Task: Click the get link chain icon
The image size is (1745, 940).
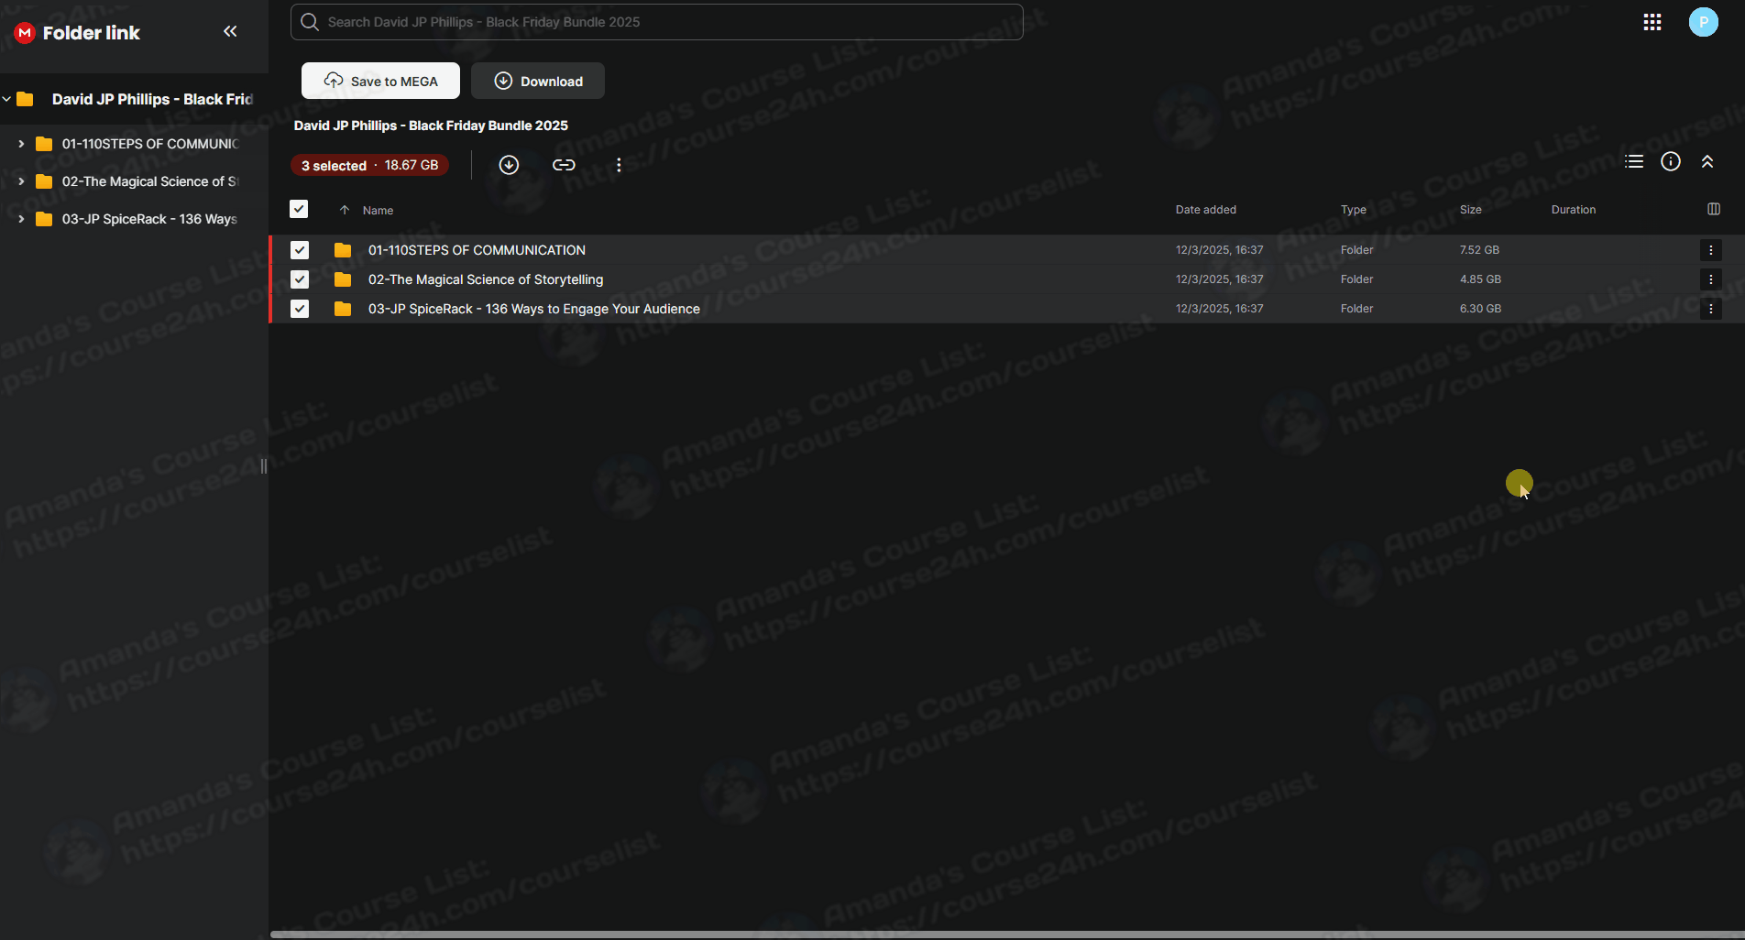Action: [x=564, y=165]
